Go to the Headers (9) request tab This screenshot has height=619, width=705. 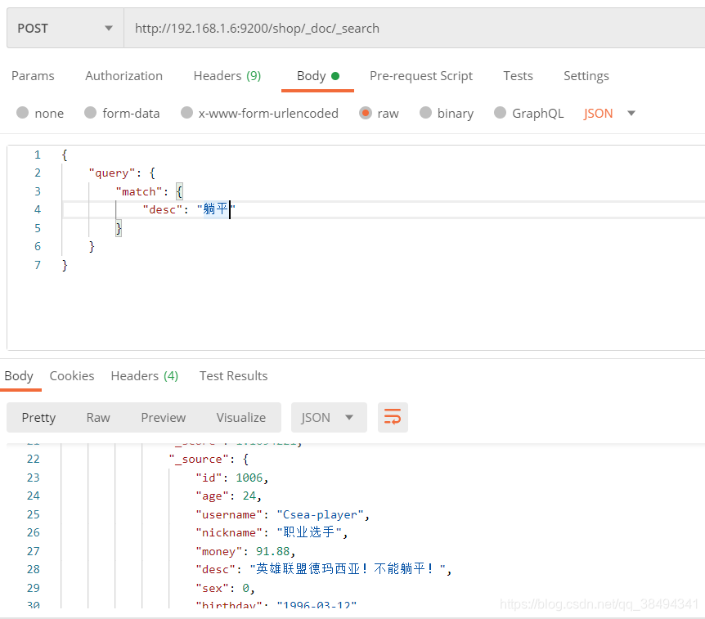point(227,76)
